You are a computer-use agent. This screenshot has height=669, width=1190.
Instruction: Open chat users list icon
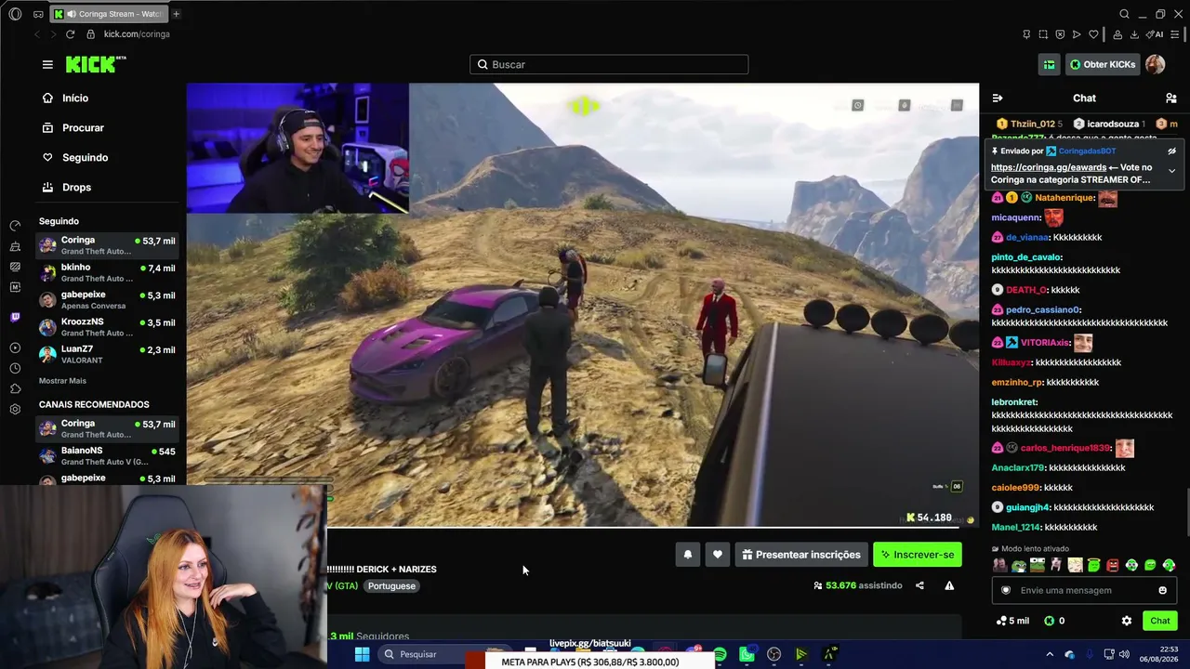coord(1171,98)
